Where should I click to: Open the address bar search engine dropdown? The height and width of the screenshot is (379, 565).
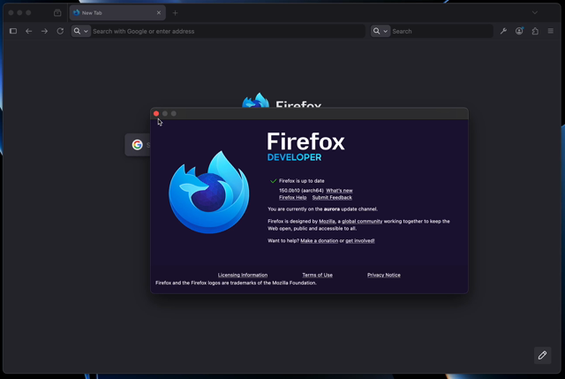80,31
